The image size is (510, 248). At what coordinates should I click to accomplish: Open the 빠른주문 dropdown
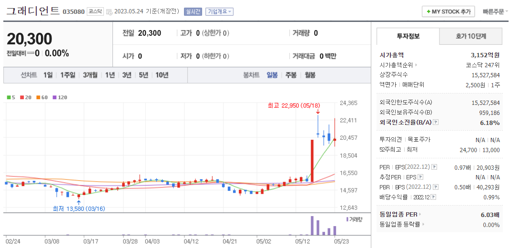(495, 12)
